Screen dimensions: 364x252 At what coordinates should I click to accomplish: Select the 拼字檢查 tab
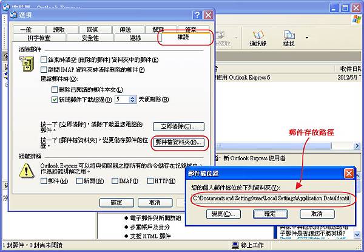[39, 38]
